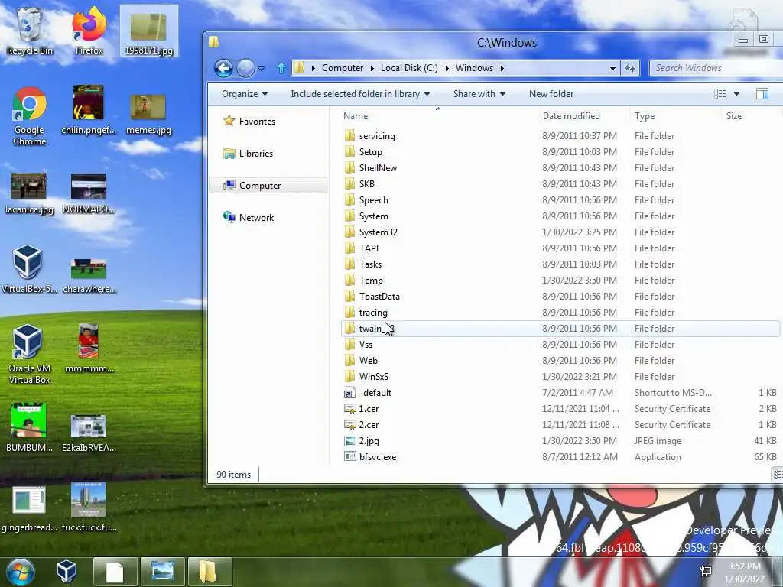
Task: Click the Explorer Forward arrow button
Action: pyautogui.click(x=245, y=68)
